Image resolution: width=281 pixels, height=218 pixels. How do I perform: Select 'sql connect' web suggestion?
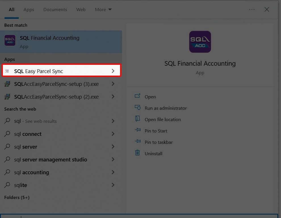click(x=61, y=134)
